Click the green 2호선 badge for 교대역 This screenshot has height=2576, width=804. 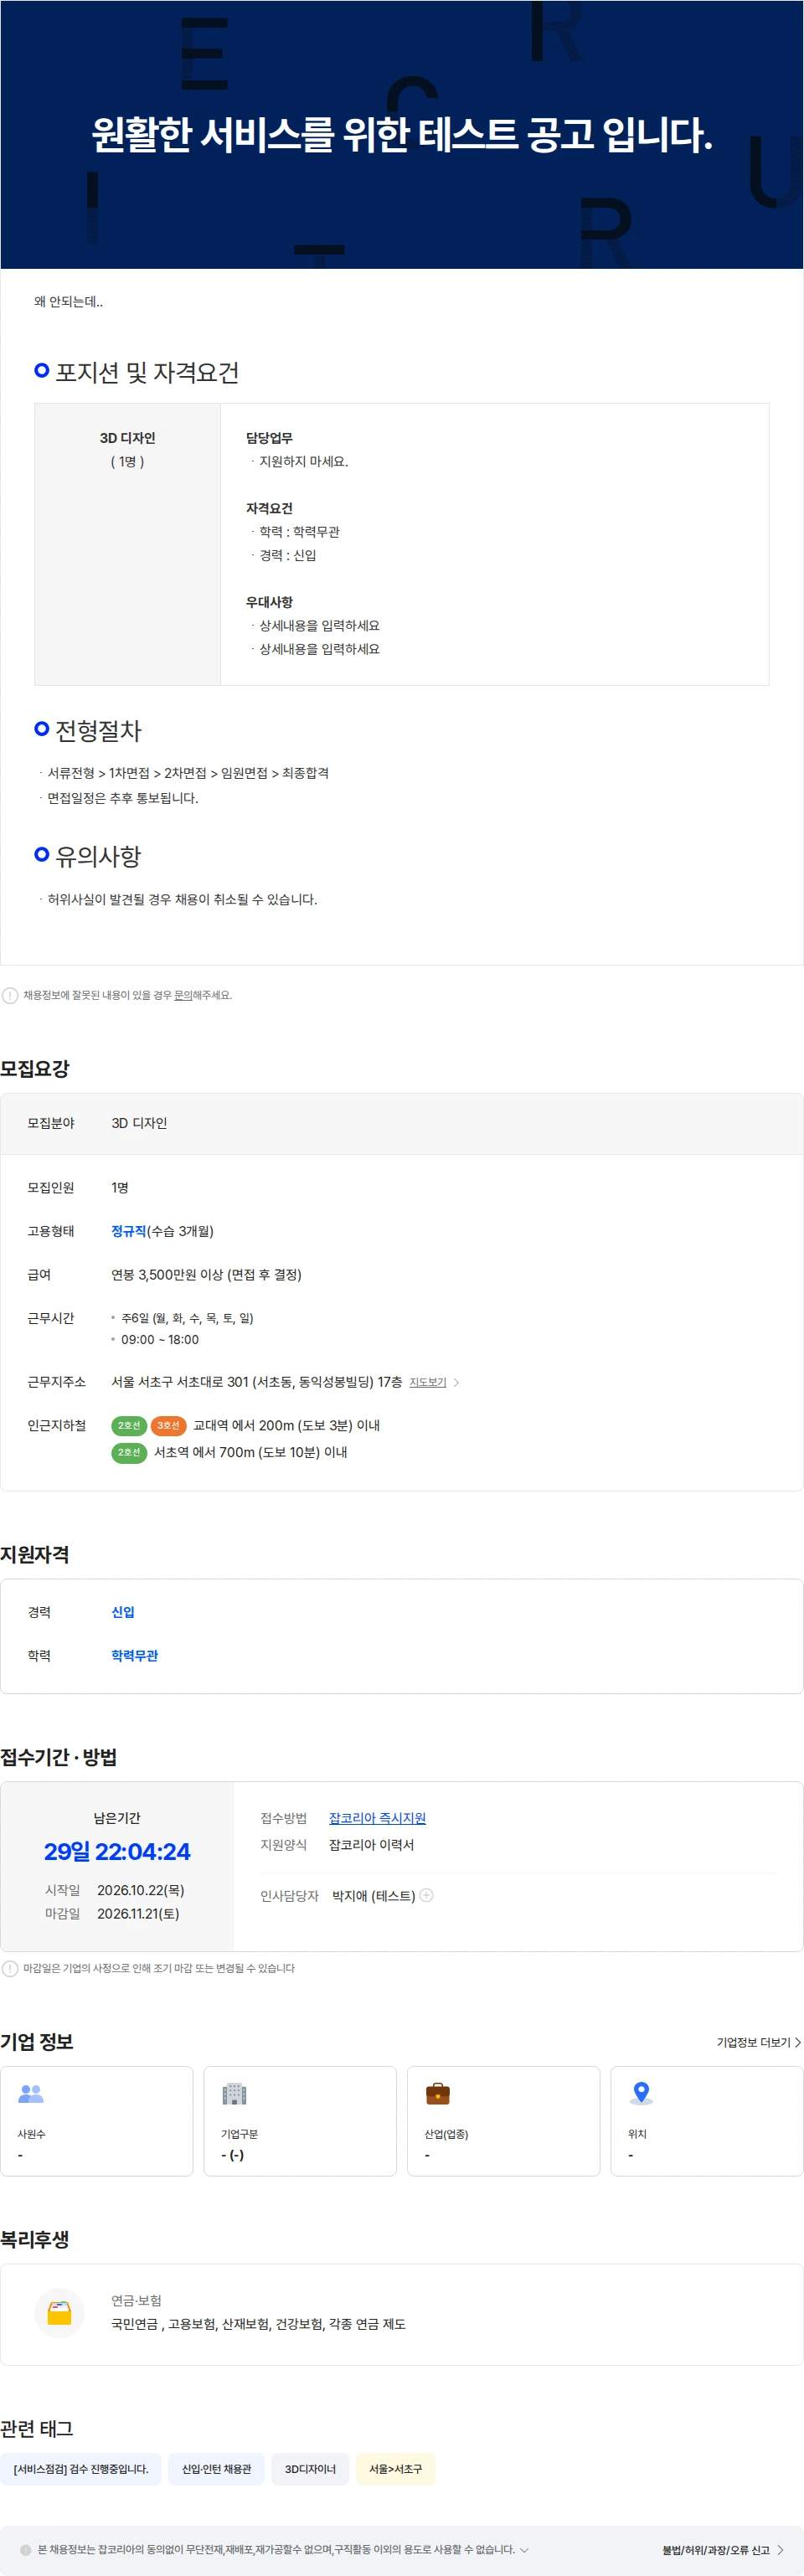(129, 1425)
